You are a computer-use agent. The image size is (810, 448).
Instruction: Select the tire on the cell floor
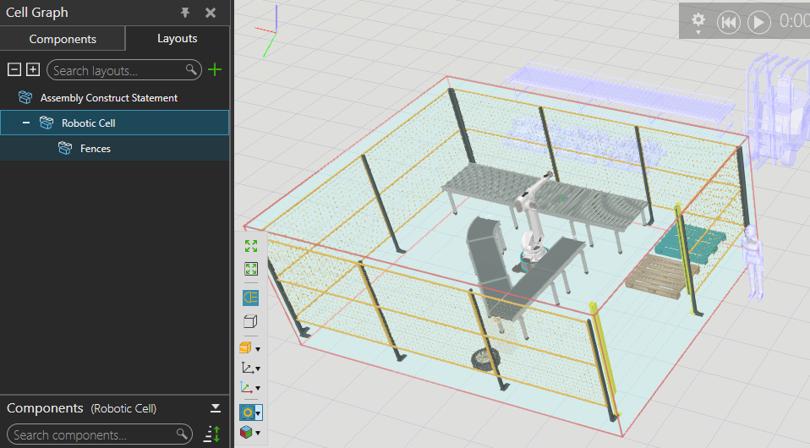(x=485, y=358)
